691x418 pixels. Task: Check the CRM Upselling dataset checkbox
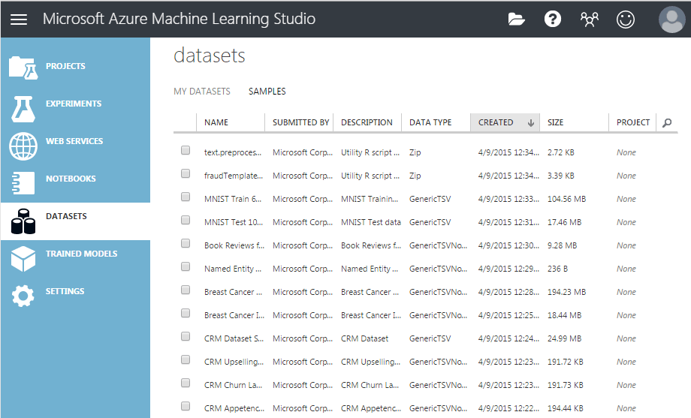(x=186, y=360)
